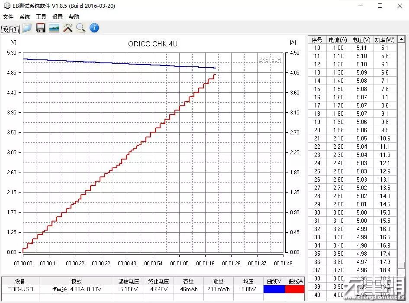Click the 233mWh energy value

[219, 289]
